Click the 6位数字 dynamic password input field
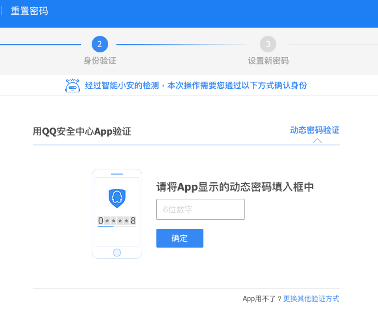Screen dimensions: 378x317 tap(200, 209)
